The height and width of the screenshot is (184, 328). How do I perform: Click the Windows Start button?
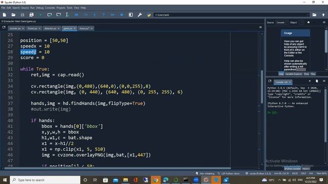tap(5, 180)
